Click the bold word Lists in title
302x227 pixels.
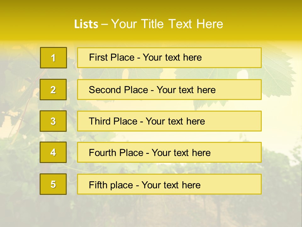point(86,24)
